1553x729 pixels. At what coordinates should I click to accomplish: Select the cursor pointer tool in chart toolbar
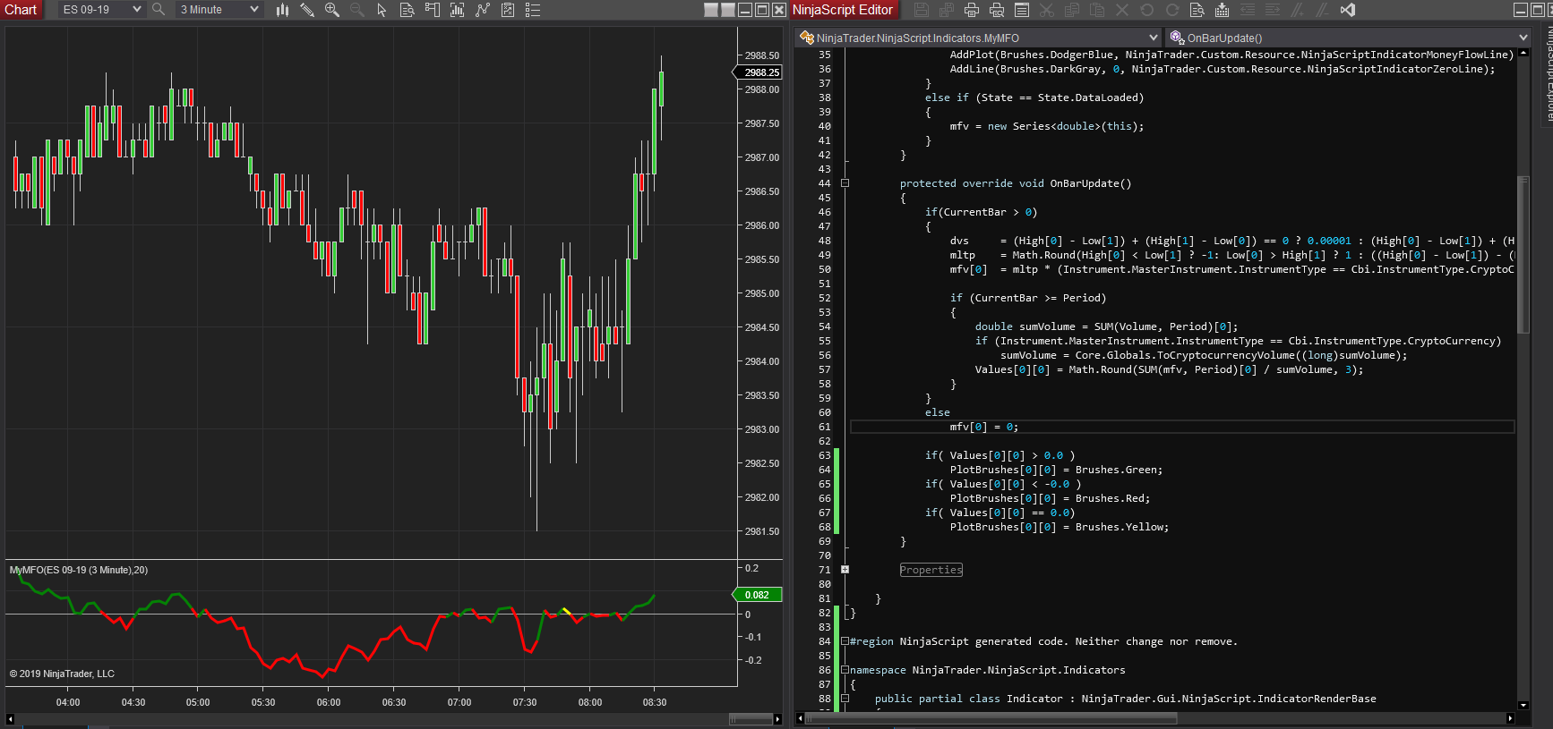382,10
